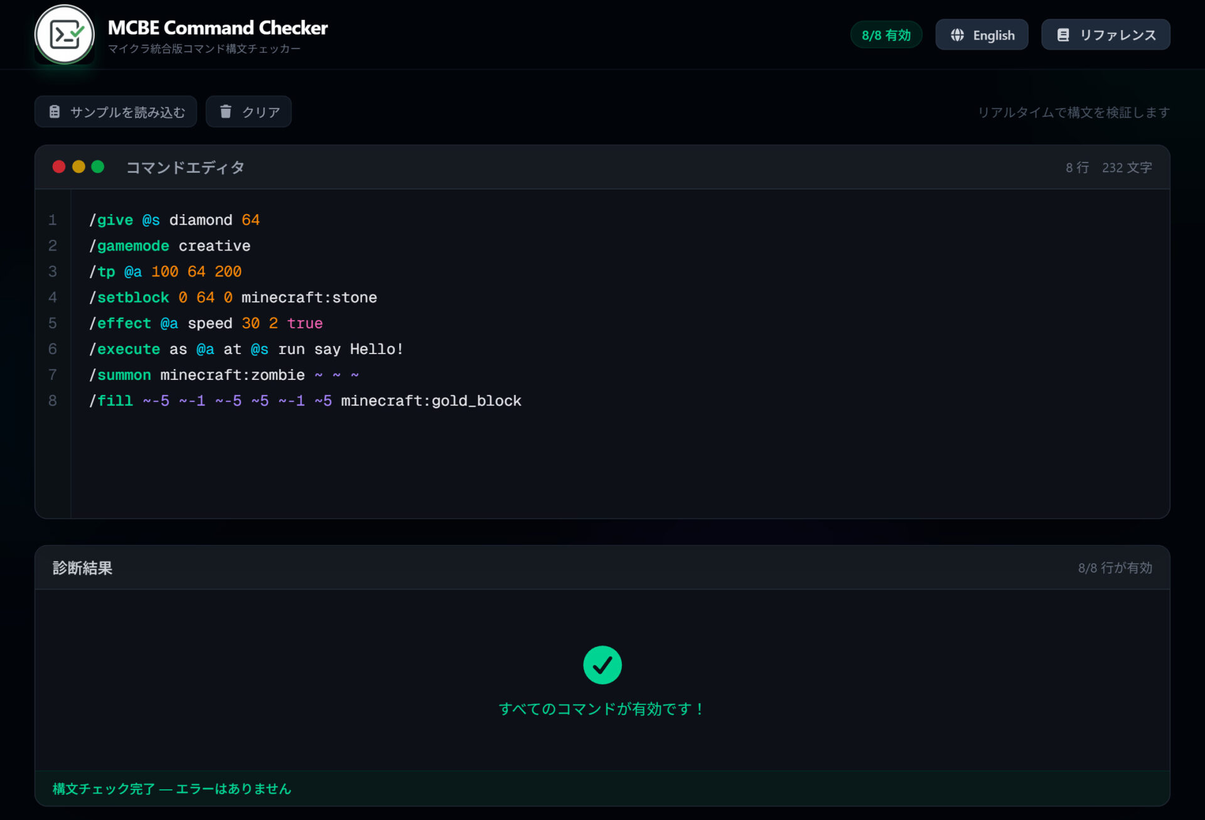
Task: Click the globe icon beside English
Action: [956, 35]
